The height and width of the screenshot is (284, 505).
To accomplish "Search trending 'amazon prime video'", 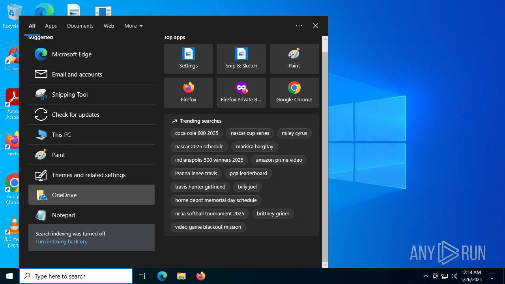I will 279,160.
